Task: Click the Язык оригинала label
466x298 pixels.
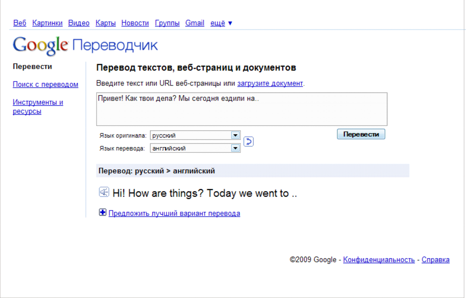Action: (123, 136)
